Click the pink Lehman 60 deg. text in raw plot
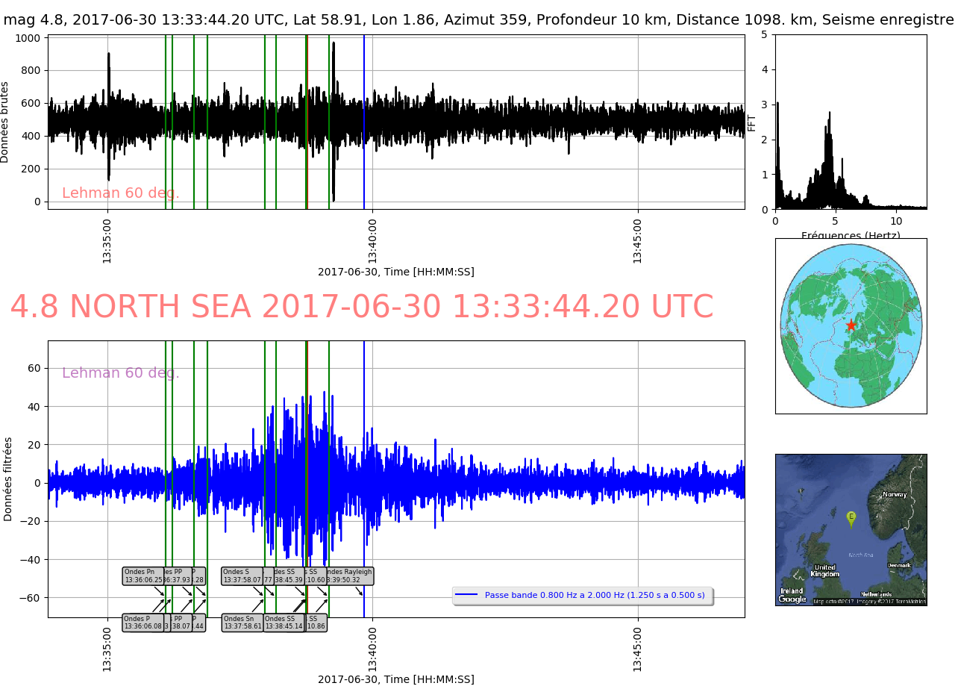Screen dimensions: 955x686 (x=120, y=193)
